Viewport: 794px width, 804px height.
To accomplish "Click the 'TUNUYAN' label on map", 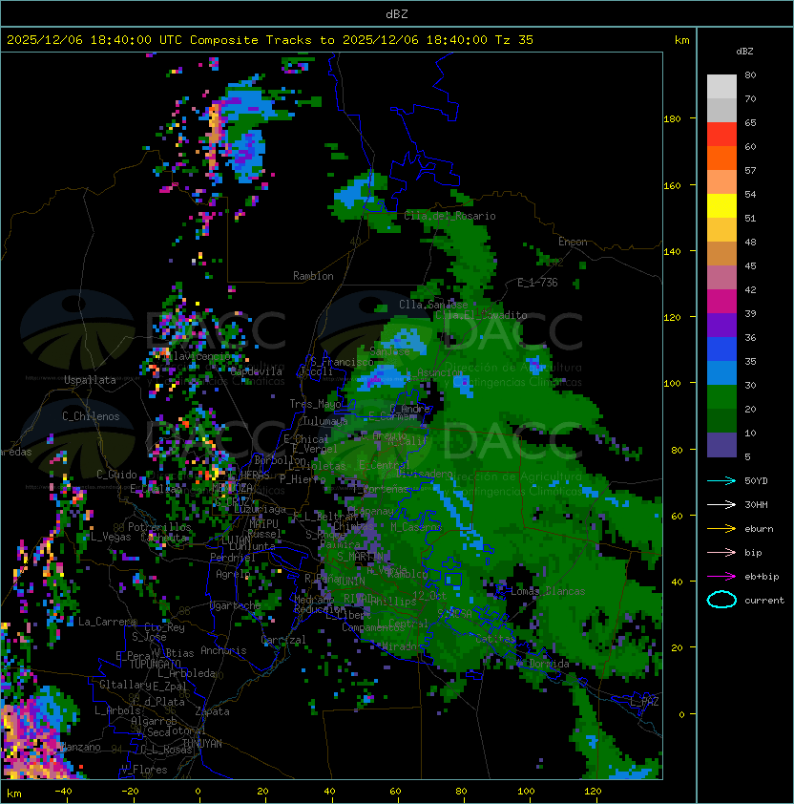I will [202, 744].
